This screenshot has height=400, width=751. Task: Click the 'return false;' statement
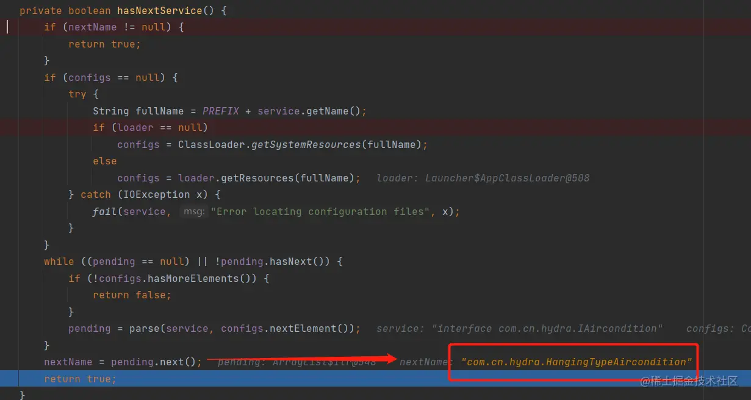pyautogui.click(x=132, y=295)
